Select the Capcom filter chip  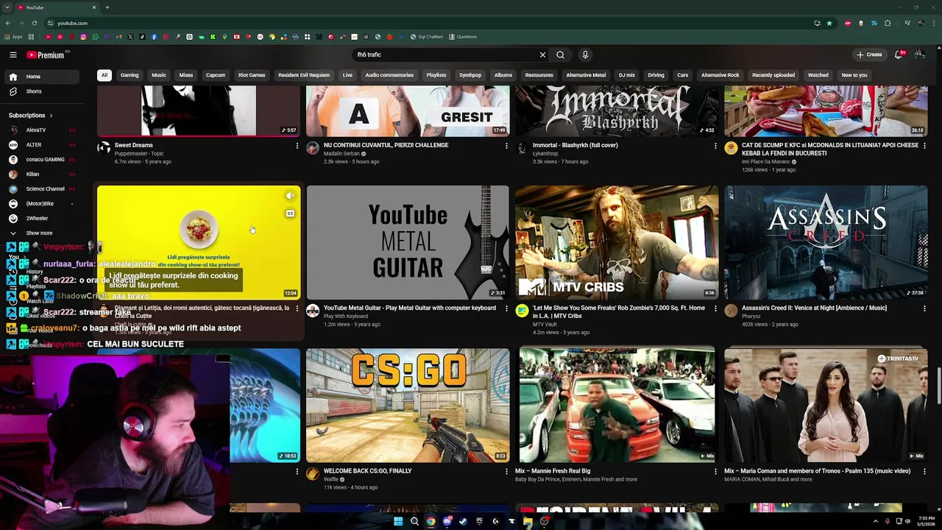point(216,75)
